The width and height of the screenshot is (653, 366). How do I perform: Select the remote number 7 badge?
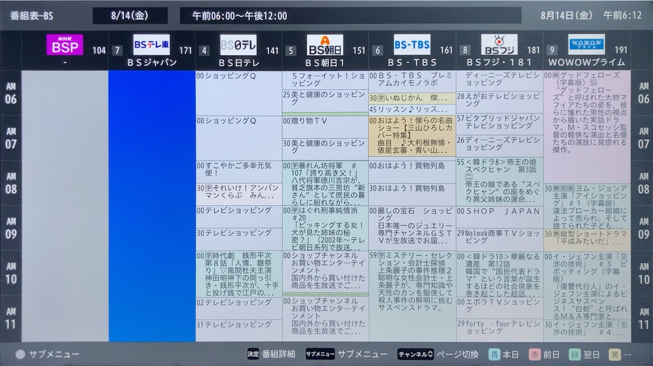click(x=117, y=51)
